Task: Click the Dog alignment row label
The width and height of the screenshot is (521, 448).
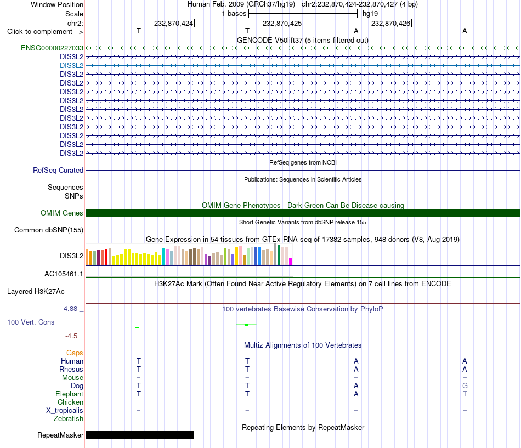Action: (x=77, y=386)
